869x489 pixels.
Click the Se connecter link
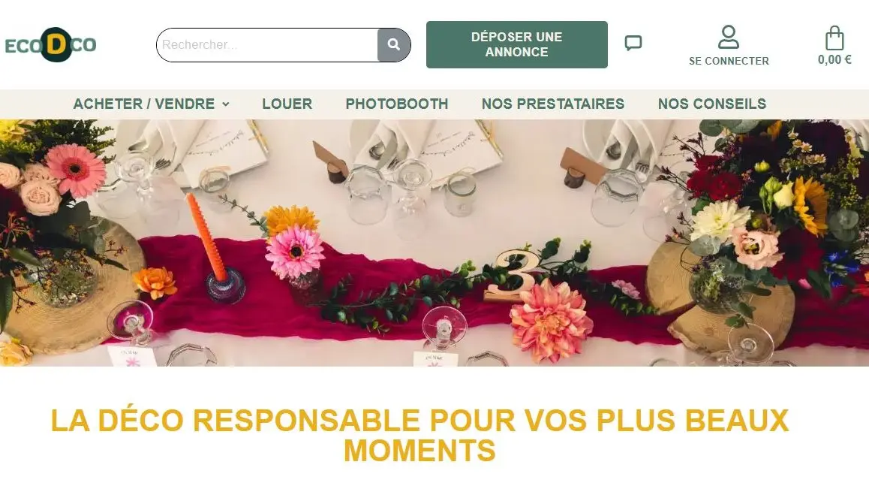[729, 61]
